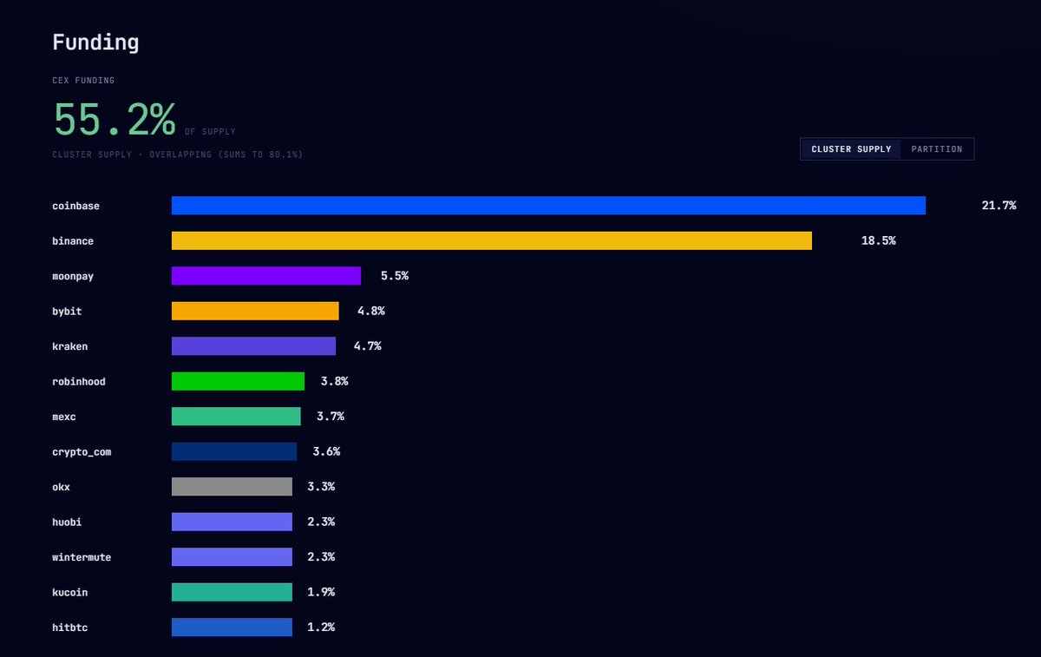Click the bybit label
This screenshot has width=1041, height=657.
click(67, 312)
